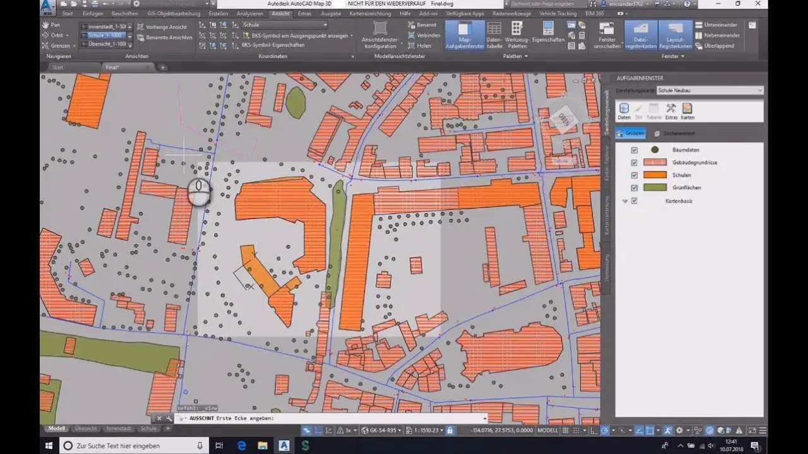This screenshot has height=454, width=808.
Task: Click the Benannt viewports icon
Action: (x=422, y=25)
